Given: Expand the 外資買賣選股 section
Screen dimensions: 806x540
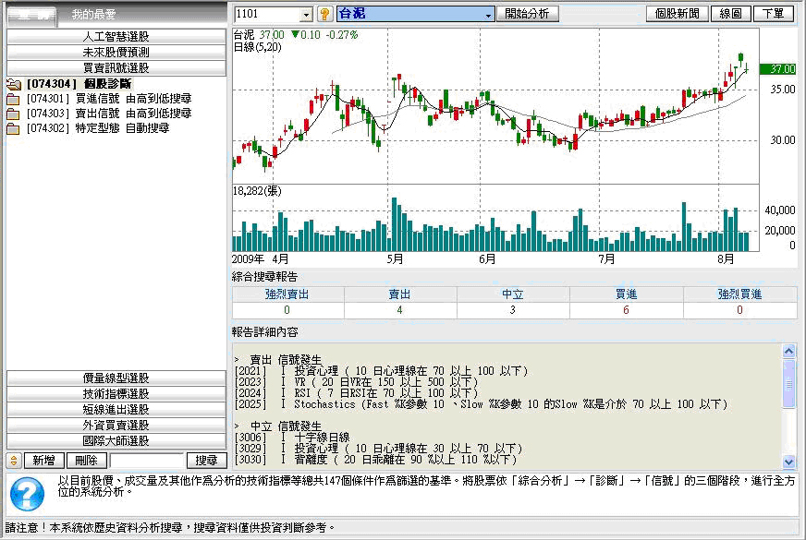Looking at the screenshot, I should pyautogui.click(x=116, y=425).
